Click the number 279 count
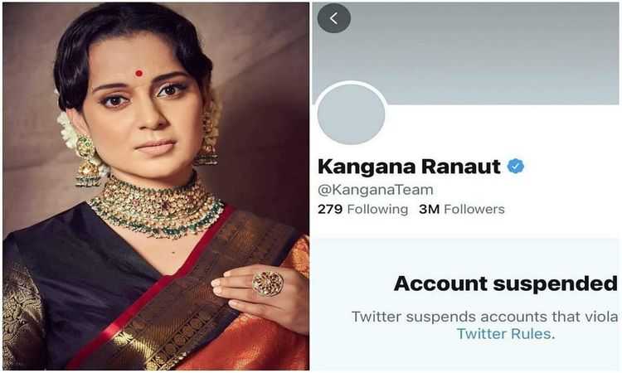 329,209
